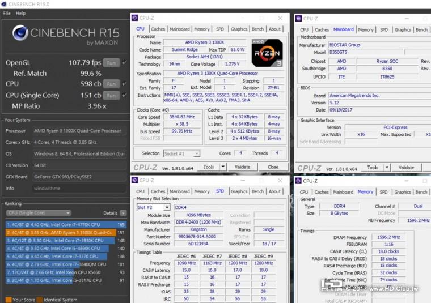Click the CPU-Z icon in the SPD window title bar

point(135,180)
